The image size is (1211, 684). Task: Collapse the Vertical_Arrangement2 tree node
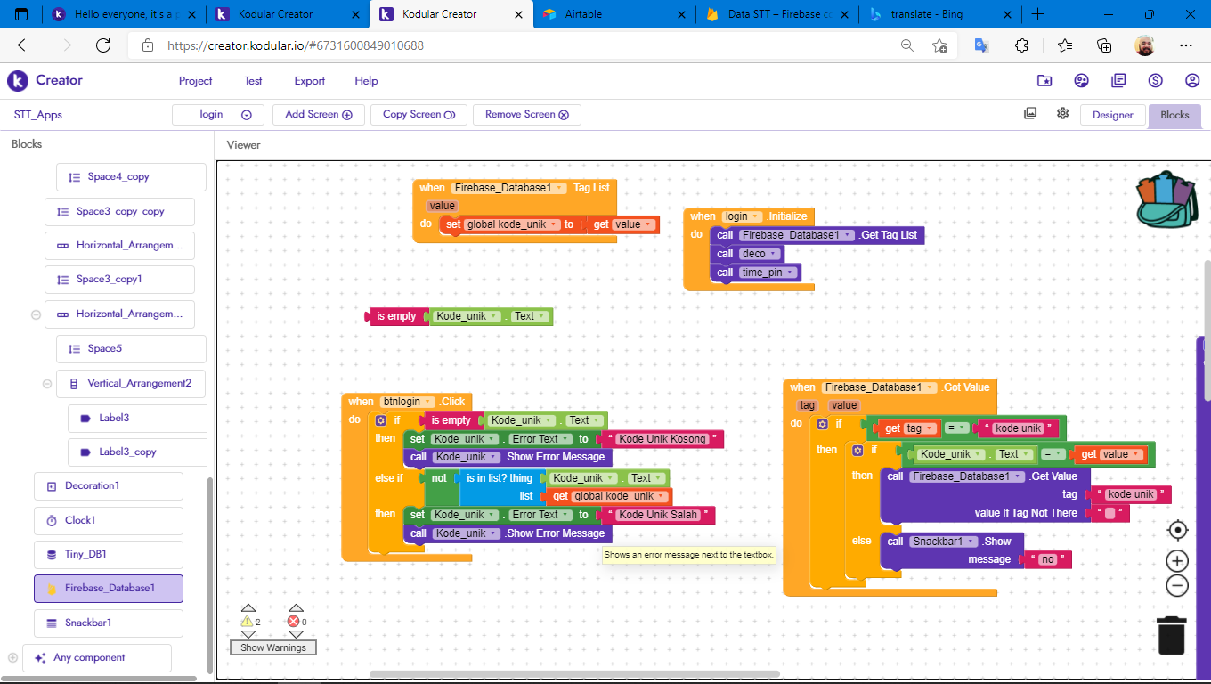[x=47, y=384]
